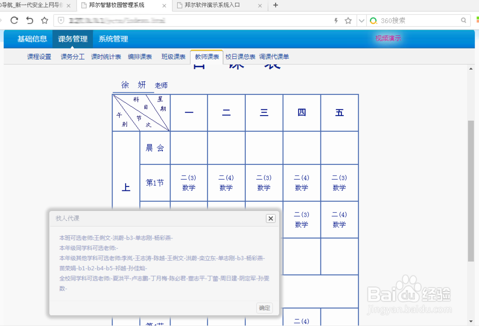Click the bookmark star inside address bar
This screenshot has width=479, height=326.
(x=348, y=21)
